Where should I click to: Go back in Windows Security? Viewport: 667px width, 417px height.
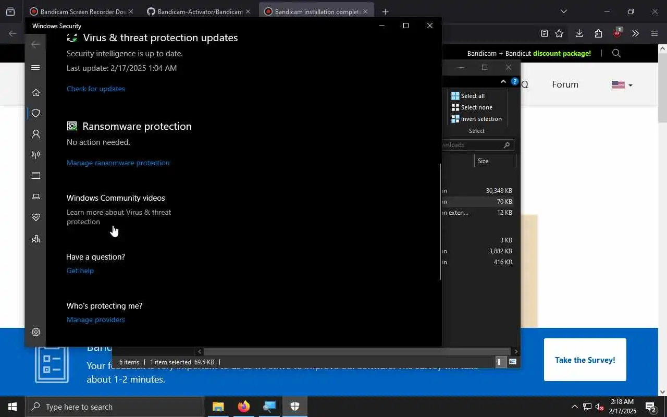coord(35,44)
